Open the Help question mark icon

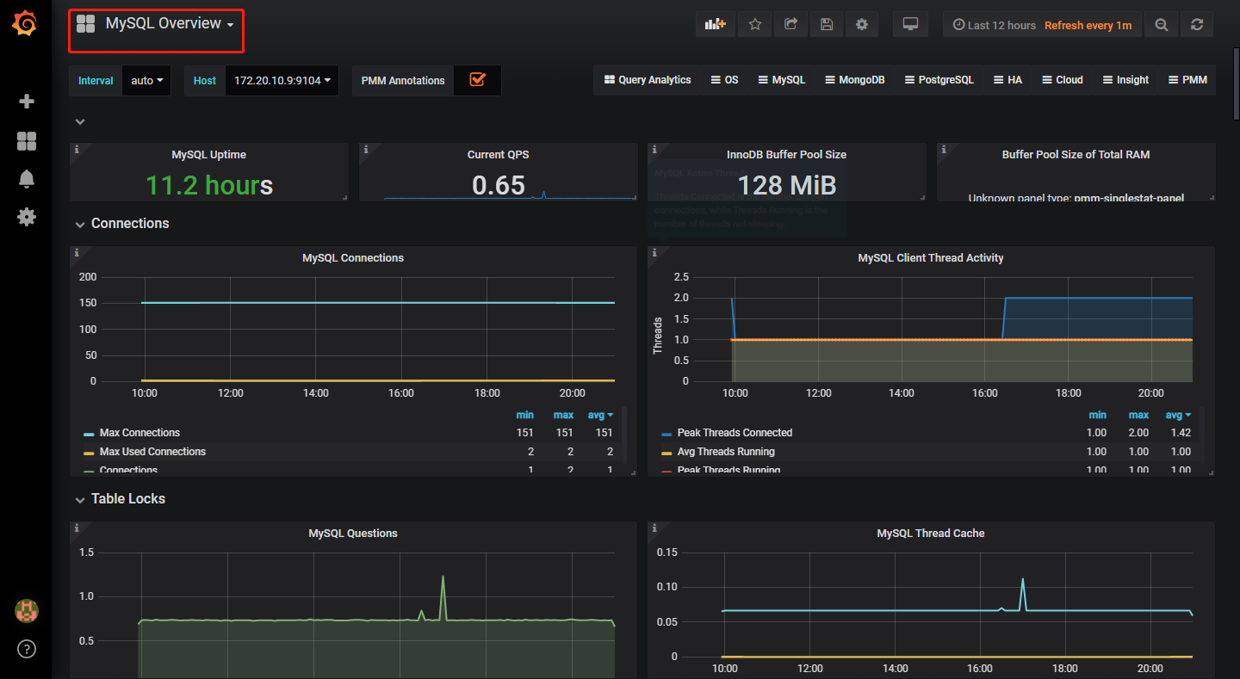[27, 649]
